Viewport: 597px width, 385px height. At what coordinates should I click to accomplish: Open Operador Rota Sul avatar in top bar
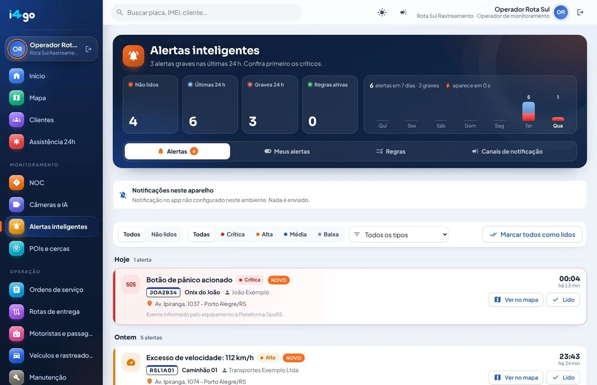[x=561, y=12]
